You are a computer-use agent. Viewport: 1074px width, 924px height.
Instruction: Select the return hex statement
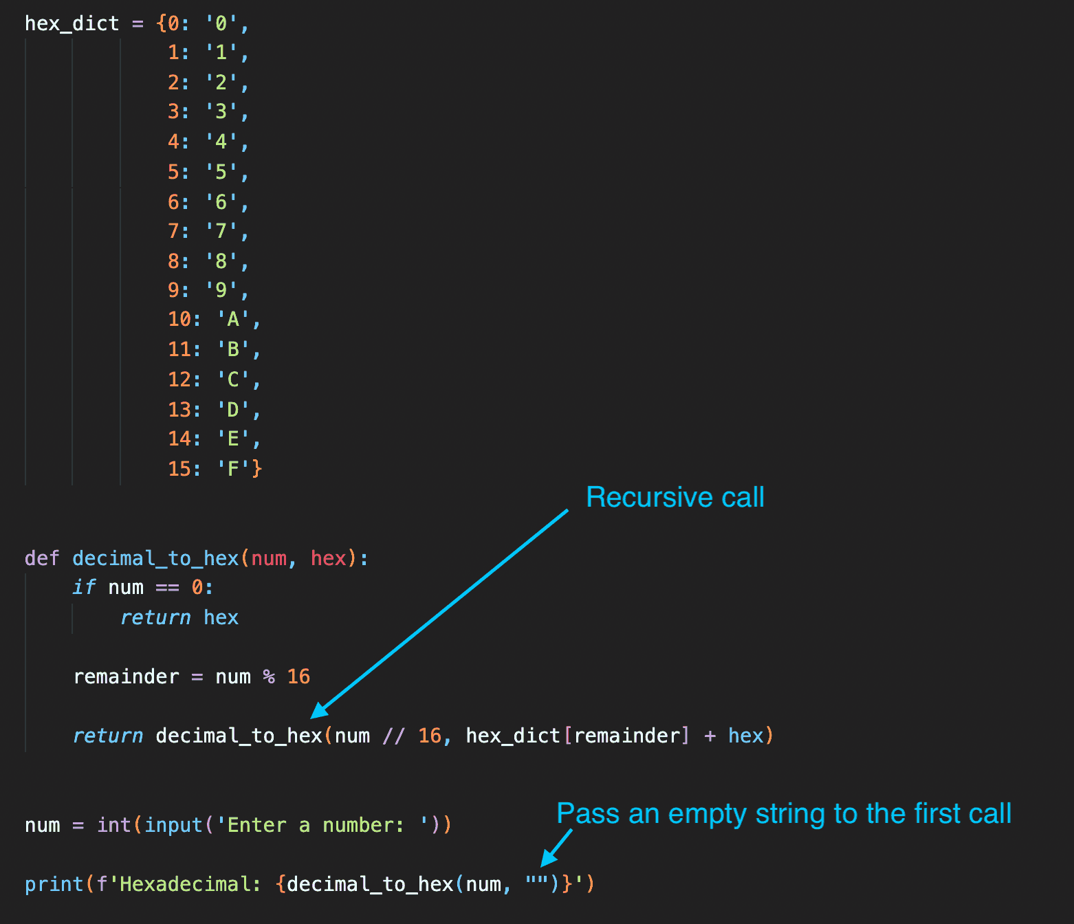point(179,617)
